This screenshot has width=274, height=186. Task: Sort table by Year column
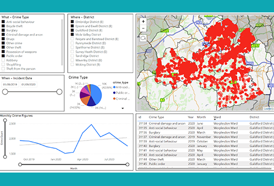pos(190,117)
